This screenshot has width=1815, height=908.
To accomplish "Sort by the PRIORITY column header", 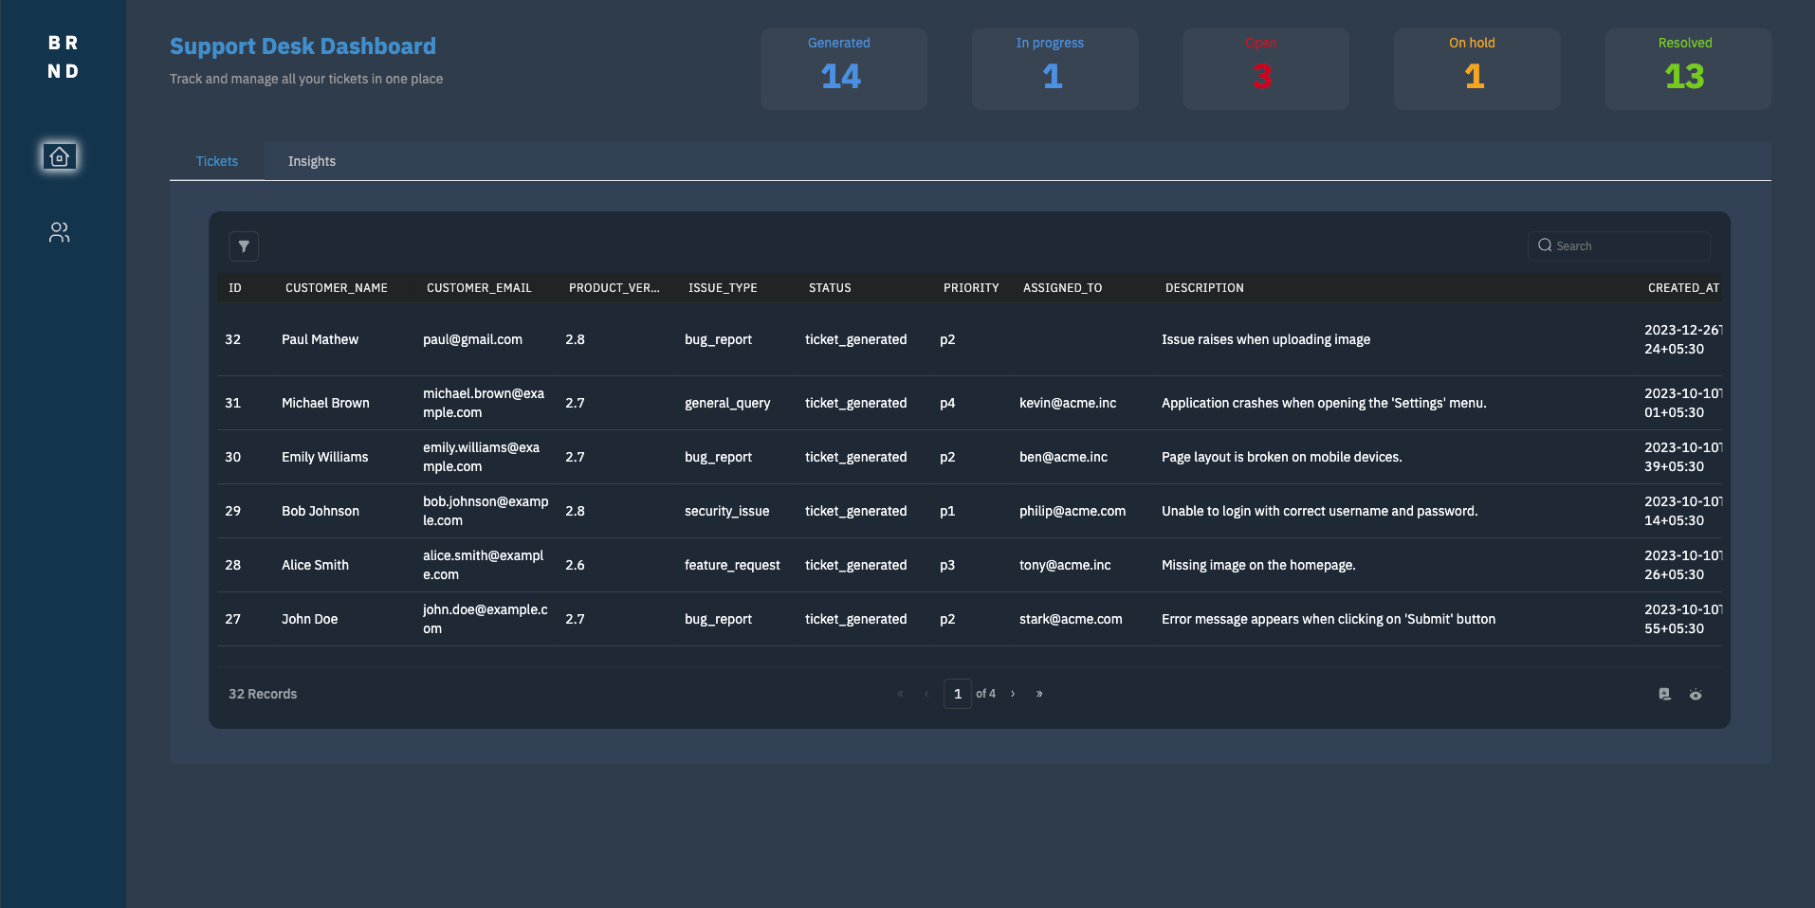I will [x=970, y=288].
